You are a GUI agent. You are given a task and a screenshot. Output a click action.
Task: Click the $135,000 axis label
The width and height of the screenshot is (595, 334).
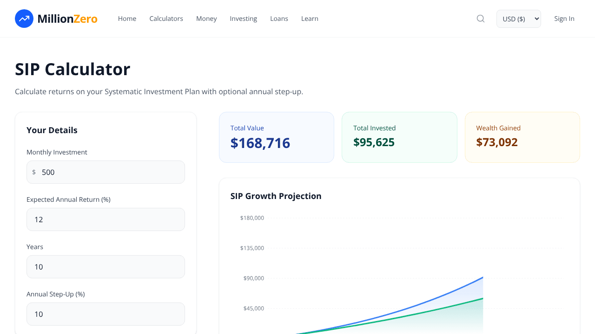(252, 248)
